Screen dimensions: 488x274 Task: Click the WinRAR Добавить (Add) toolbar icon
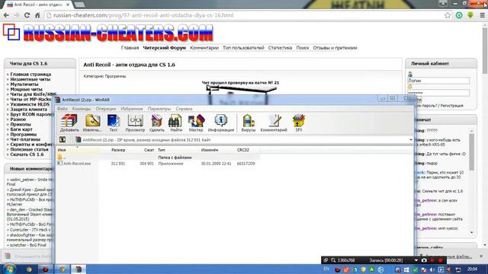(69, 123)
